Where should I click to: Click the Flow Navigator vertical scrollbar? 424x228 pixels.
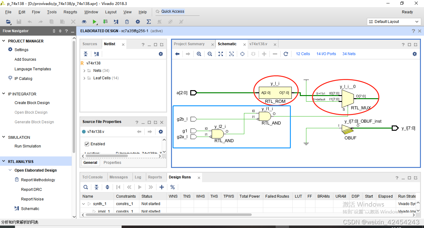74,97
